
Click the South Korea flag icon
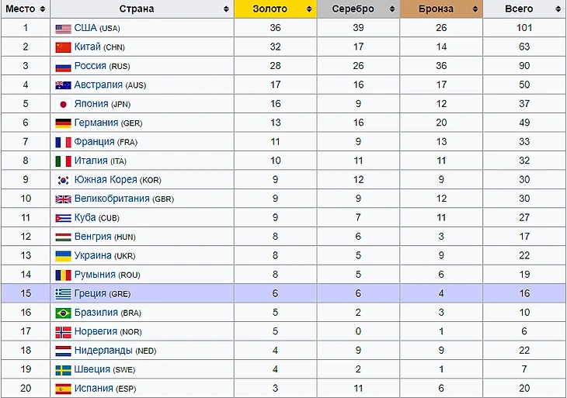pos(63,180)
